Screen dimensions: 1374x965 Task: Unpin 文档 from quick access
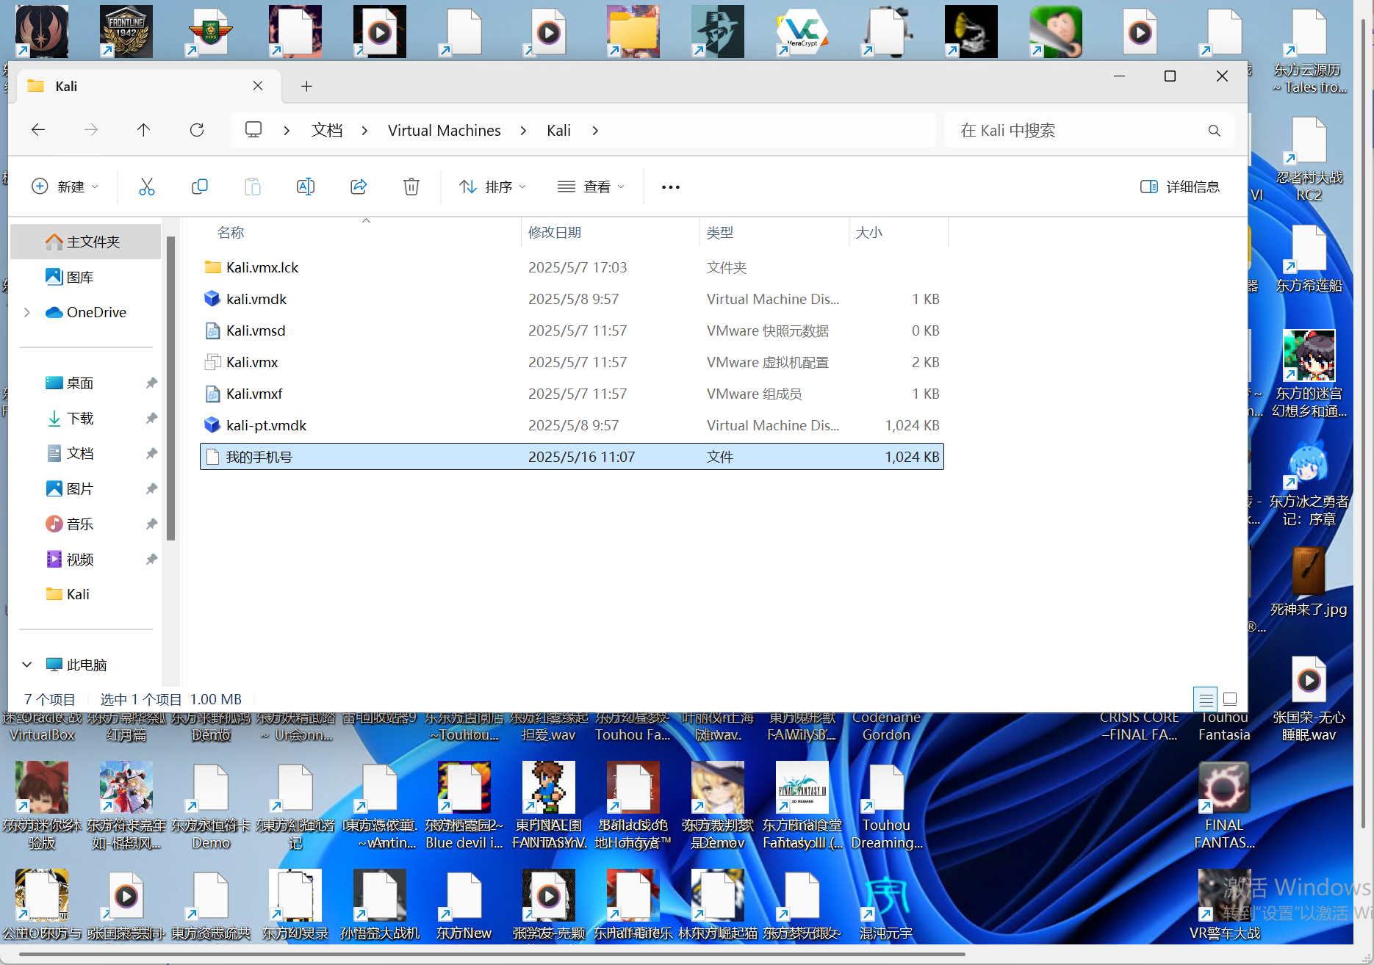point(151,453)
